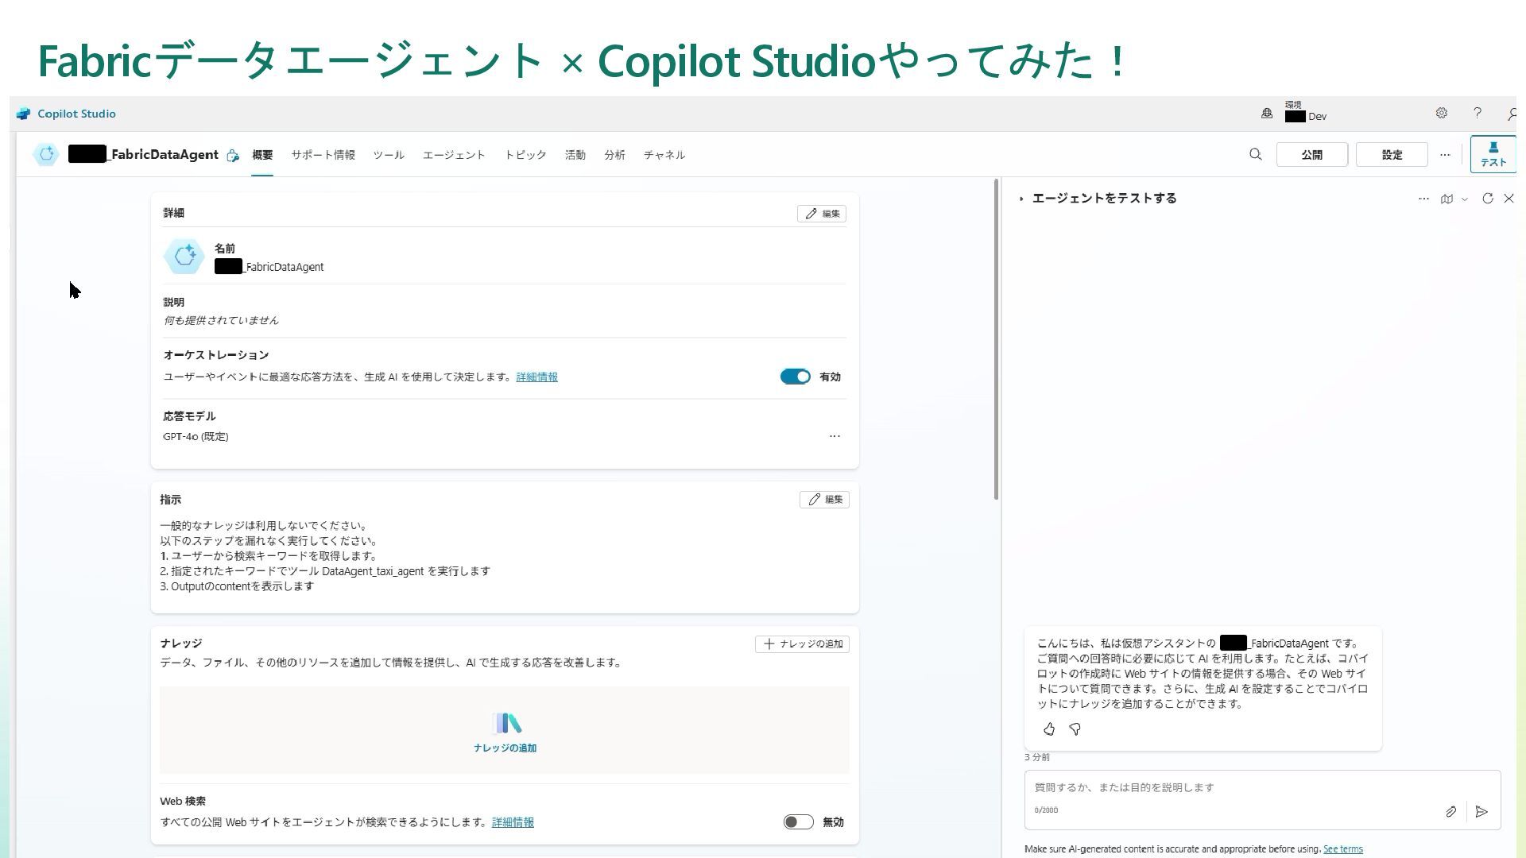This screenshot has height=858, width=1526.
Task: Open the チャネル tab
Action: coord(664,155)
